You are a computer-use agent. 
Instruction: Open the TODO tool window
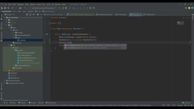click(13, 103)
